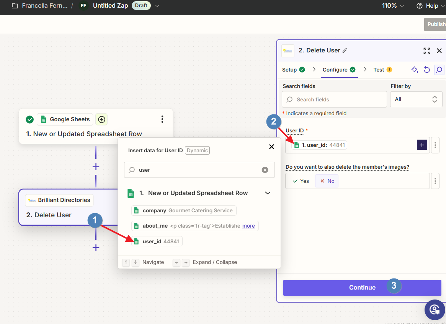Open the 110% zoom level dropdown
The width and height of the screenshot is (446, 324).
click(x=393, y=6)
